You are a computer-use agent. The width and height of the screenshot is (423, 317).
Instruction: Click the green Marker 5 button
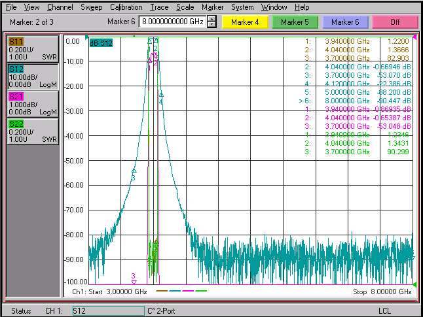[x=295, y=22]
